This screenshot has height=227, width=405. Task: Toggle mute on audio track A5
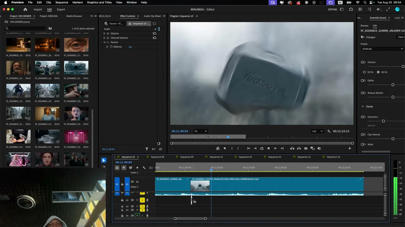[x=137, y=216]
